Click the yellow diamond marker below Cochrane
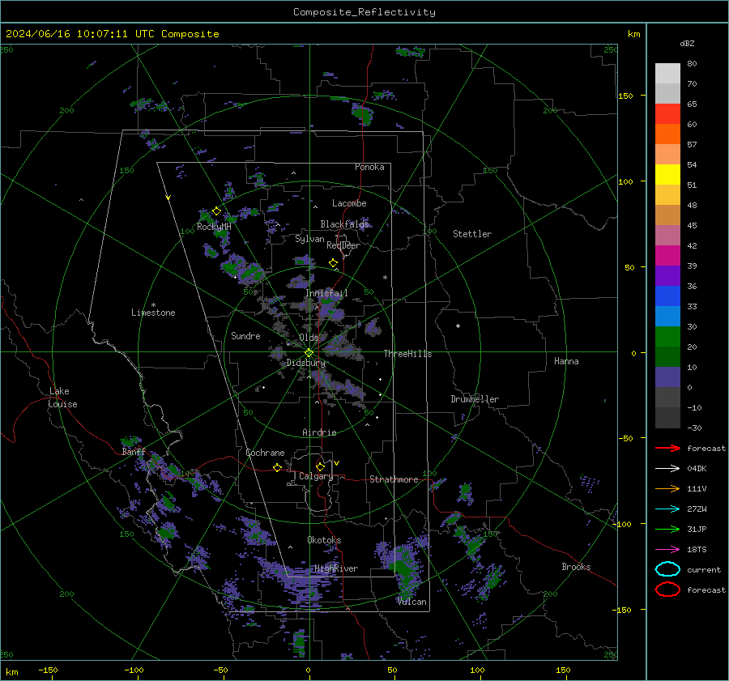The image size is (729, 681). pyautogui.click(x=277, y=467)
